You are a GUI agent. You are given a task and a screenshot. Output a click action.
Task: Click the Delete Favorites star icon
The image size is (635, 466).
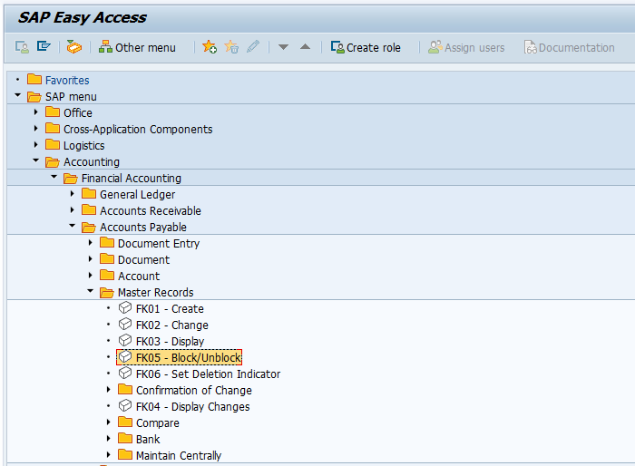231,47
